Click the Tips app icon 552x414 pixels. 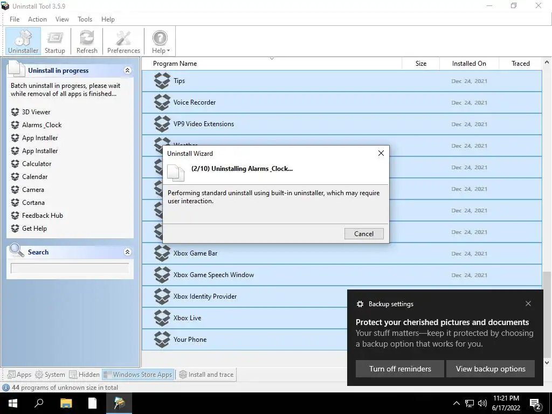pos(162,81)
